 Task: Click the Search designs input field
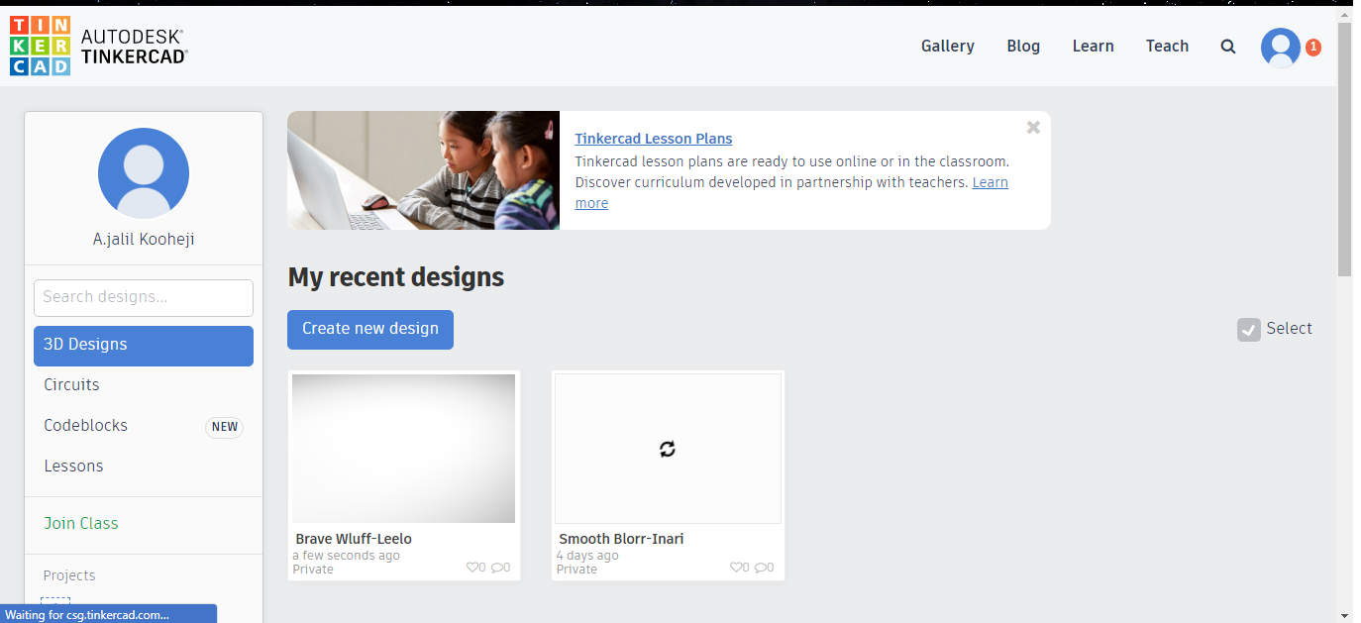click(x=144, y=297)
